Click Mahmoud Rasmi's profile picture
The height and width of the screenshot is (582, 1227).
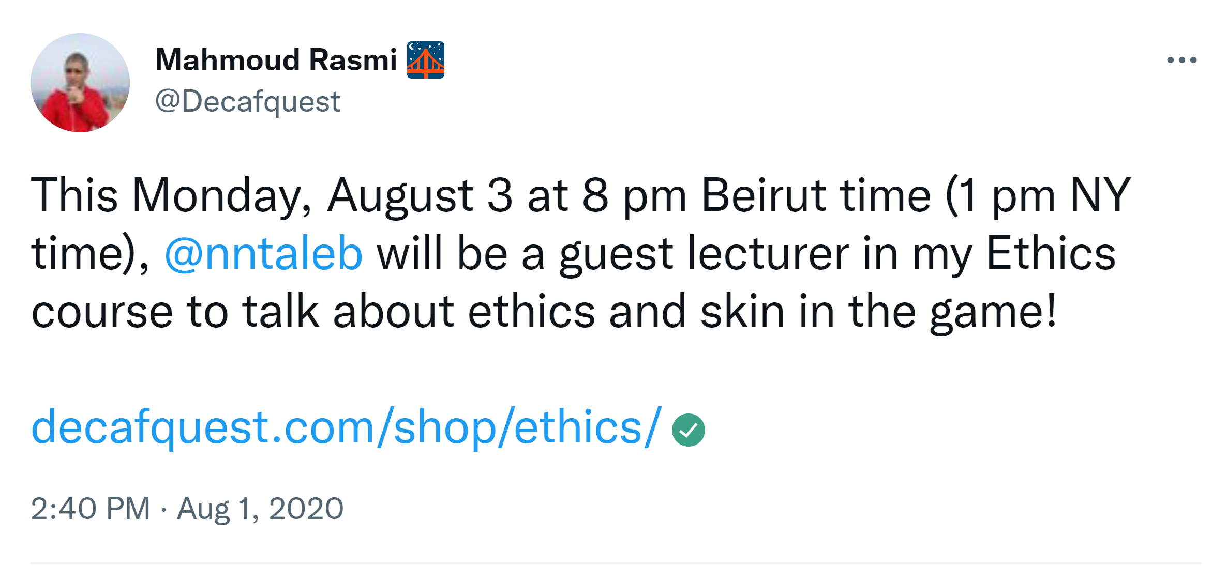coord(80,83)
